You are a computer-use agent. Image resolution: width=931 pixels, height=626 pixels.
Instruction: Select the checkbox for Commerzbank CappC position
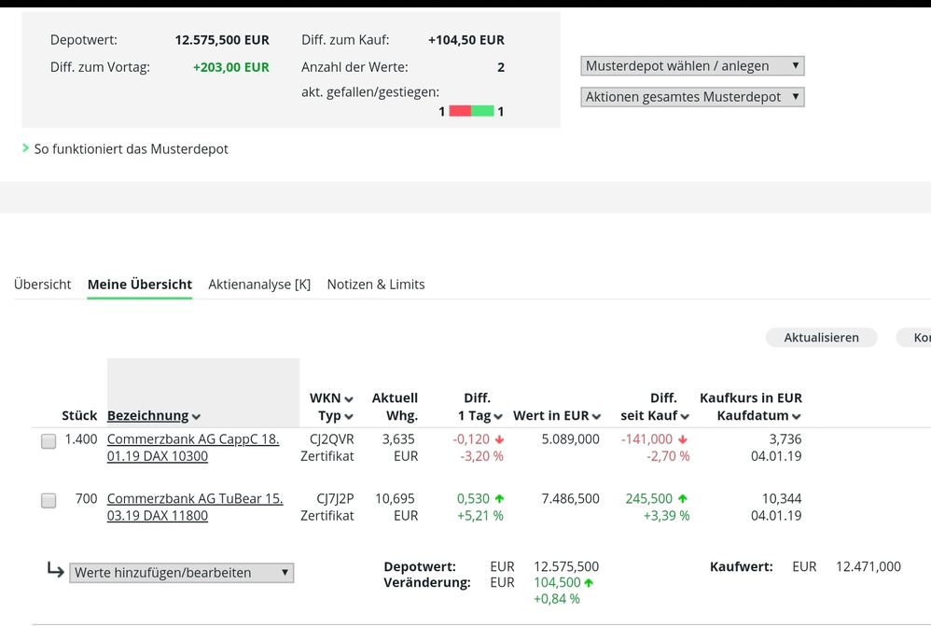(x=48, y=441)
